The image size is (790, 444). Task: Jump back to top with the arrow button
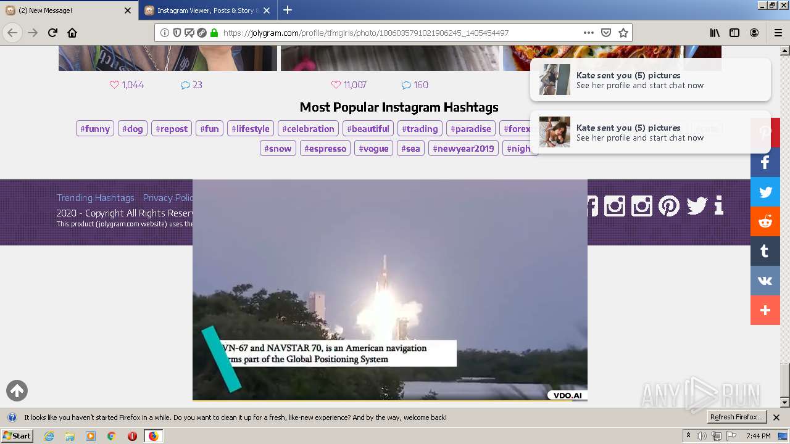click(17, 390)
